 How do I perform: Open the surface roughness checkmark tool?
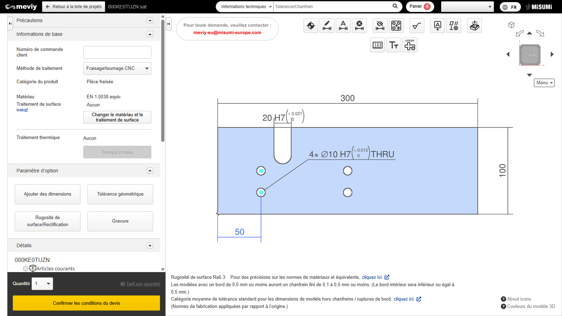pyautogui.click(x=417, y=26)
